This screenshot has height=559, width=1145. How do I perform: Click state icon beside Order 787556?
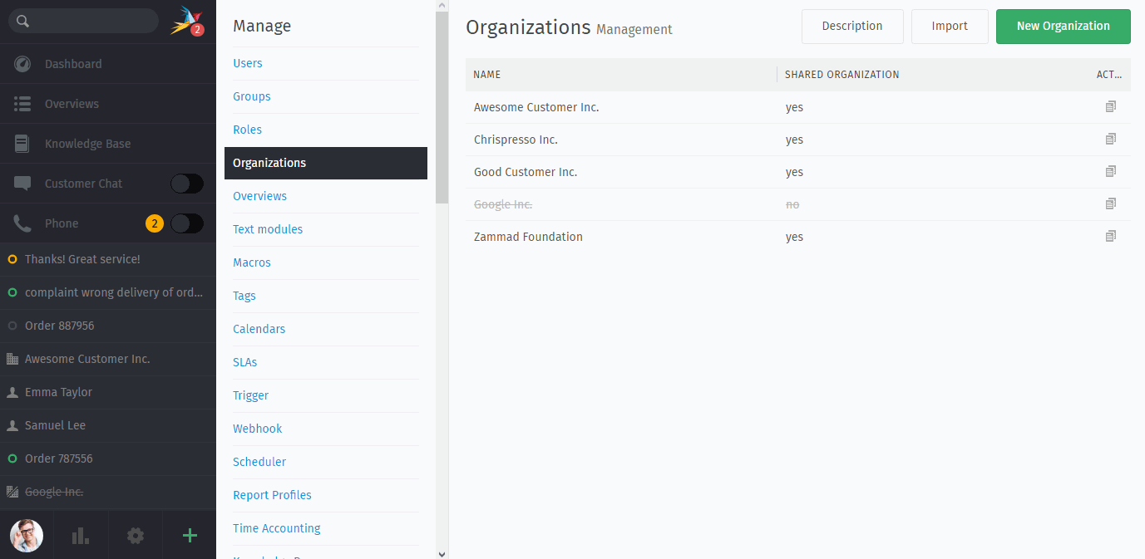click(12, 458)
